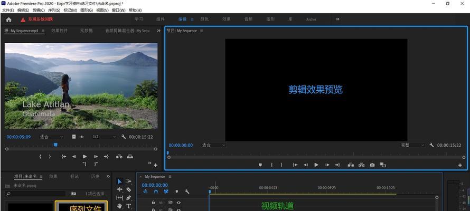Viewport: 470px width, 211px height.
Task: Select the Ripple Edit tool
Action: (119, 189)
